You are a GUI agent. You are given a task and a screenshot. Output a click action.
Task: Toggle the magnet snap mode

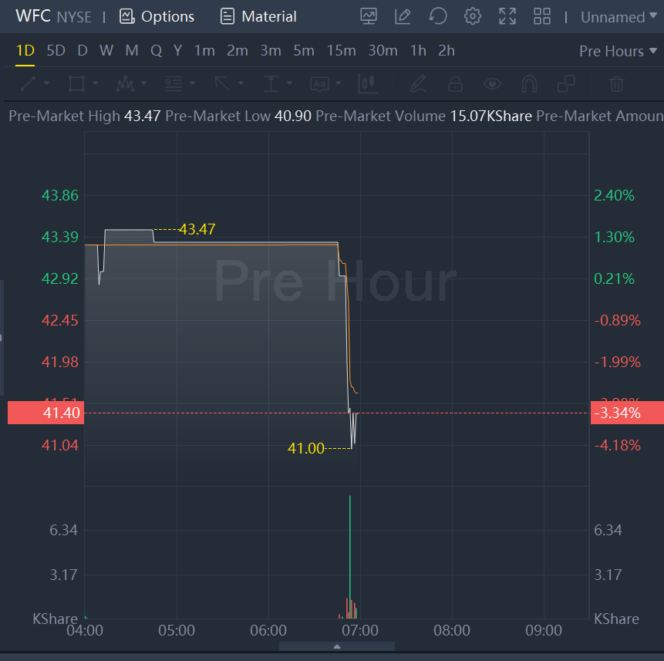point(529,83)
